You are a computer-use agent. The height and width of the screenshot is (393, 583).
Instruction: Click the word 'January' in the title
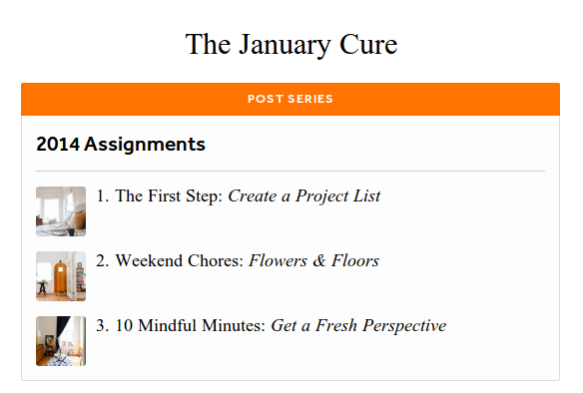point(285,45)
